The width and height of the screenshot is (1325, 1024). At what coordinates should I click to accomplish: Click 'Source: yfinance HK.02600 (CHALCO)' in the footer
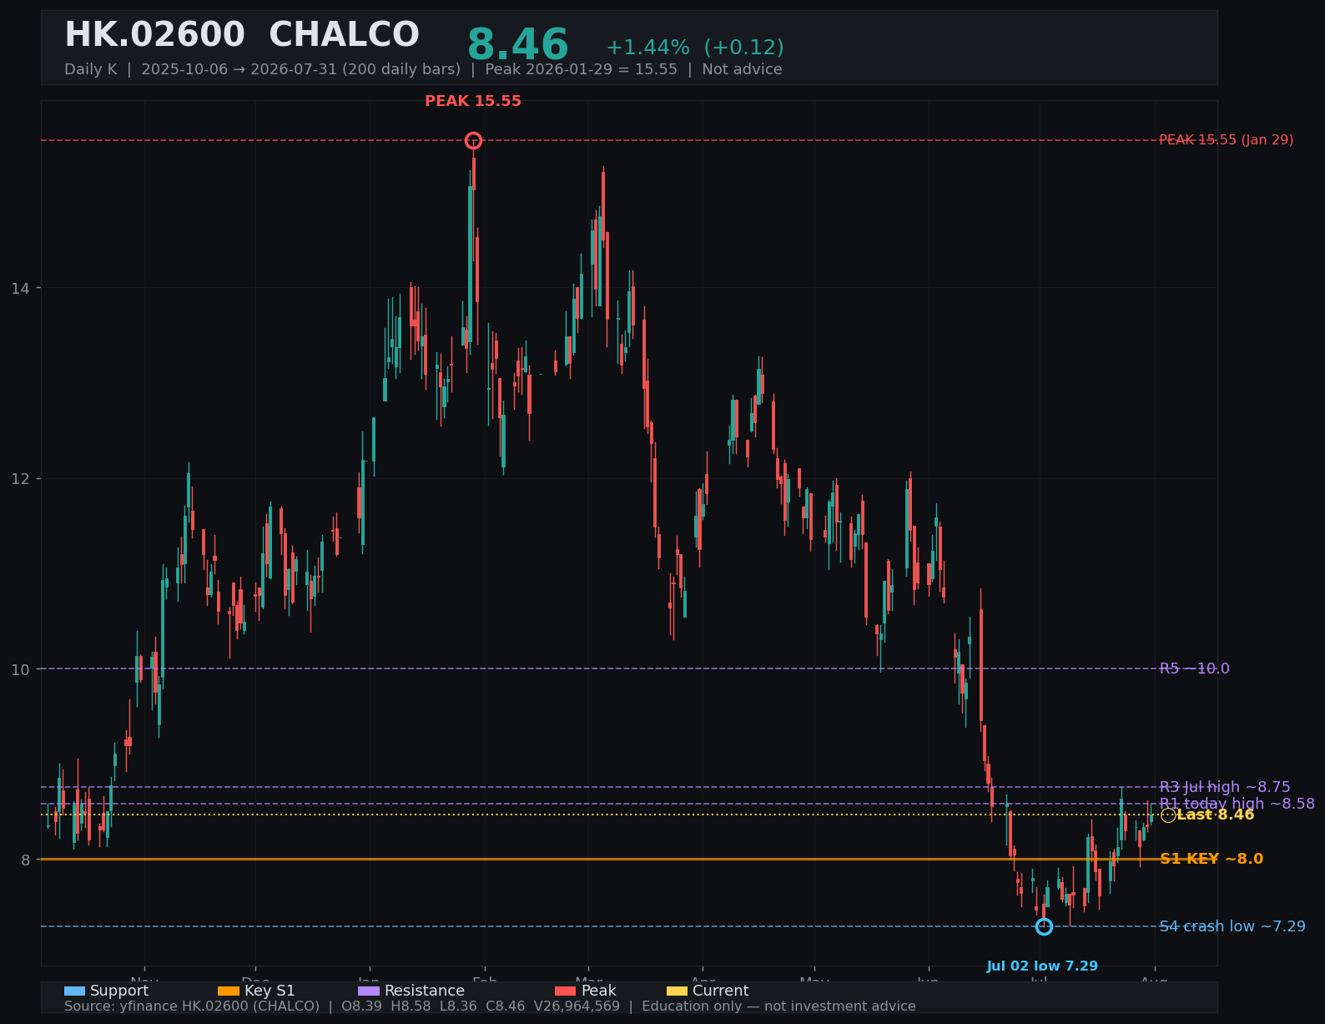pyautogui.click(x=192, y=1006)
